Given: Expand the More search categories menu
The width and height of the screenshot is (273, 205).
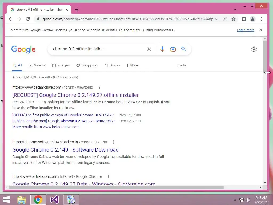Looking at the screenshot, I should point(132,65).
